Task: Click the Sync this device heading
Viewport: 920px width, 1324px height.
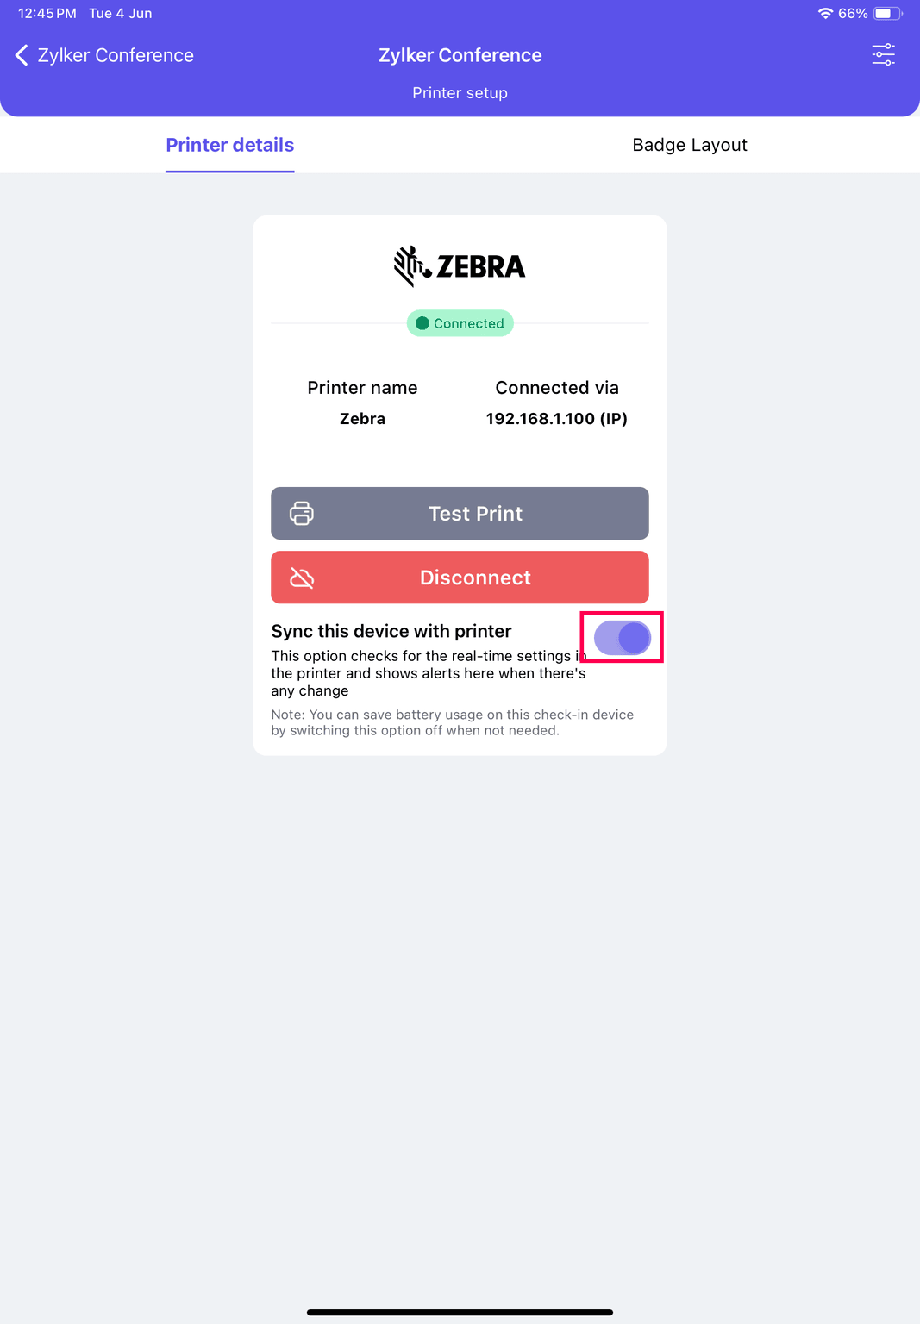Action: 391,631
